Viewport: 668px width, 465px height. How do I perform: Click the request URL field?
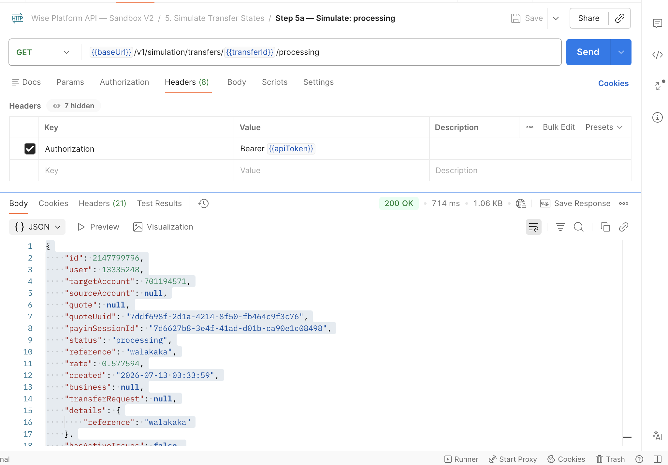pos(321,52)
